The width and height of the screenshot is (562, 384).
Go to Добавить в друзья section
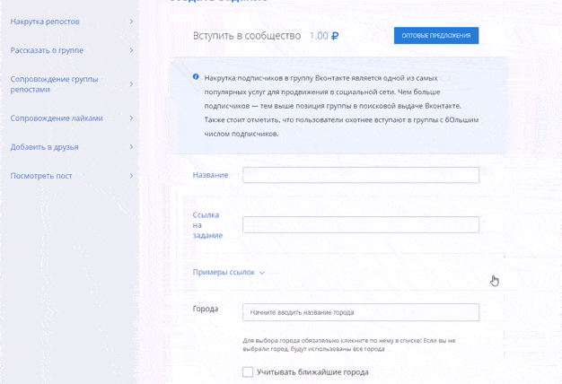[x=46, y=146]
